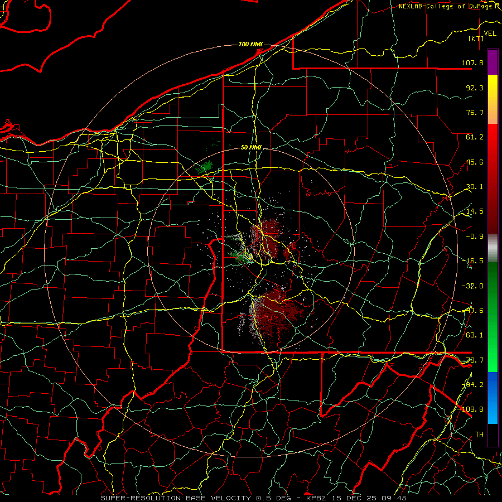Select the -78.7 scale value
Screen dimensions: 502x502
click(472, 360)
